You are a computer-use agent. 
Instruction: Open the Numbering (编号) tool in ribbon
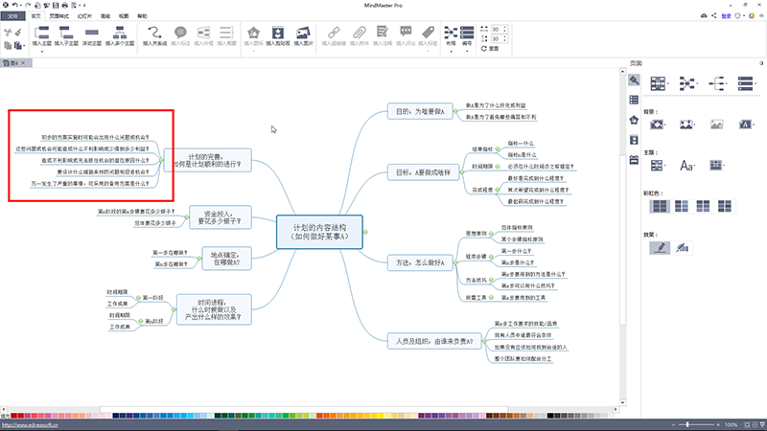click(x=468, y=34)
